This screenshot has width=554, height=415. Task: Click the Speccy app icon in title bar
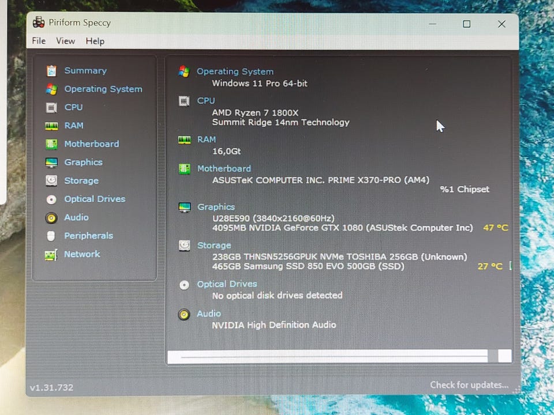(x=39, y=22)
